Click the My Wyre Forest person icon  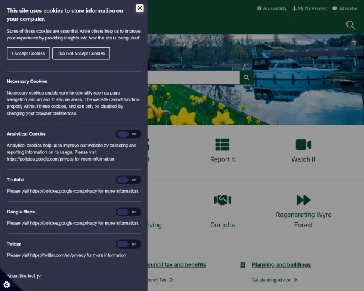point(294,8)
